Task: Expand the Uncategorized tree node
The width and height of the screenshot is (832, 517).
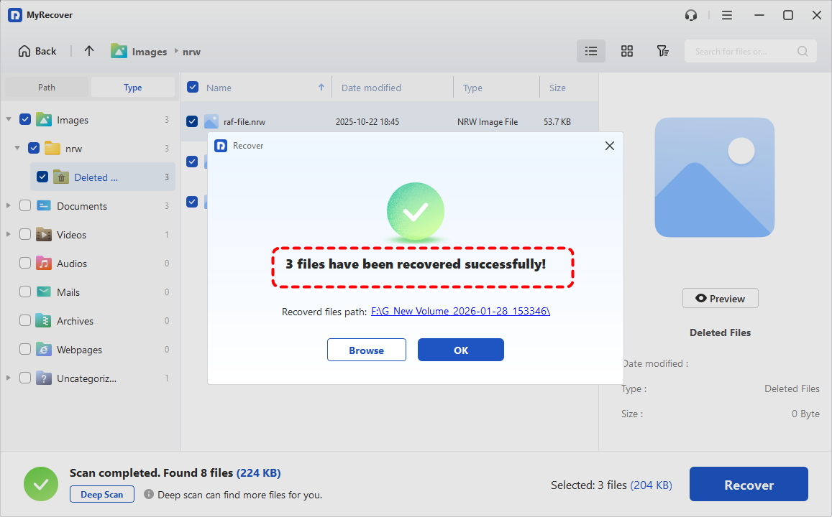Action: [9, 378]
